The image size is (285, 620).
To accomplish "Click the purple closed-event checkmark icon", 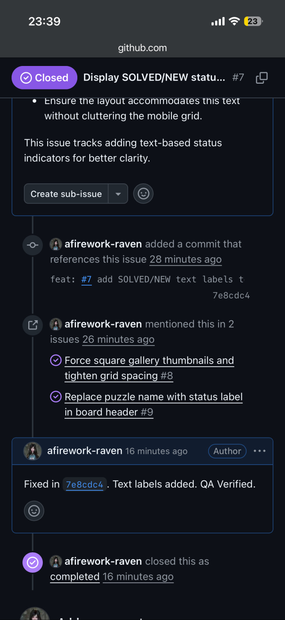I will pos(33,562).
